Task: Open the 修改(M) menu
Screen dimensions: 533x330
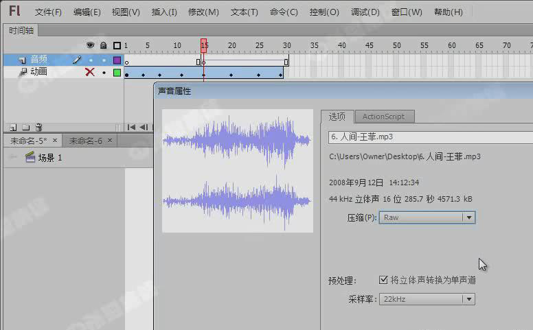Action: pos(203,12)
